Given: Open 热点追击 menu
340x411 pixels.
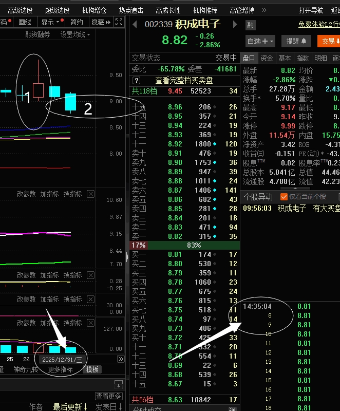Looking at the screenshot, I should 131,10.
